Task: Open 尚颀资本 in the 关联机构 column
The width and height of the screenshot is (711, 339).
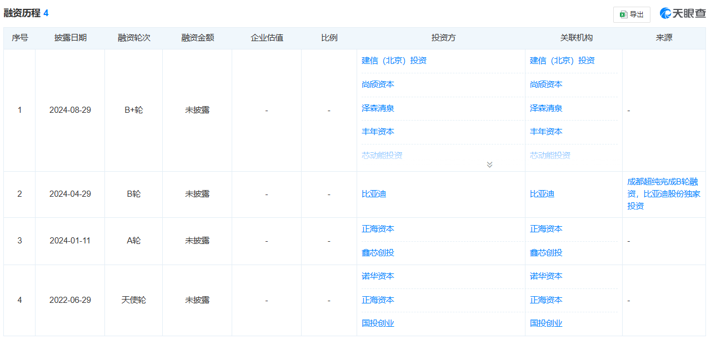Action: coord(546,84)
